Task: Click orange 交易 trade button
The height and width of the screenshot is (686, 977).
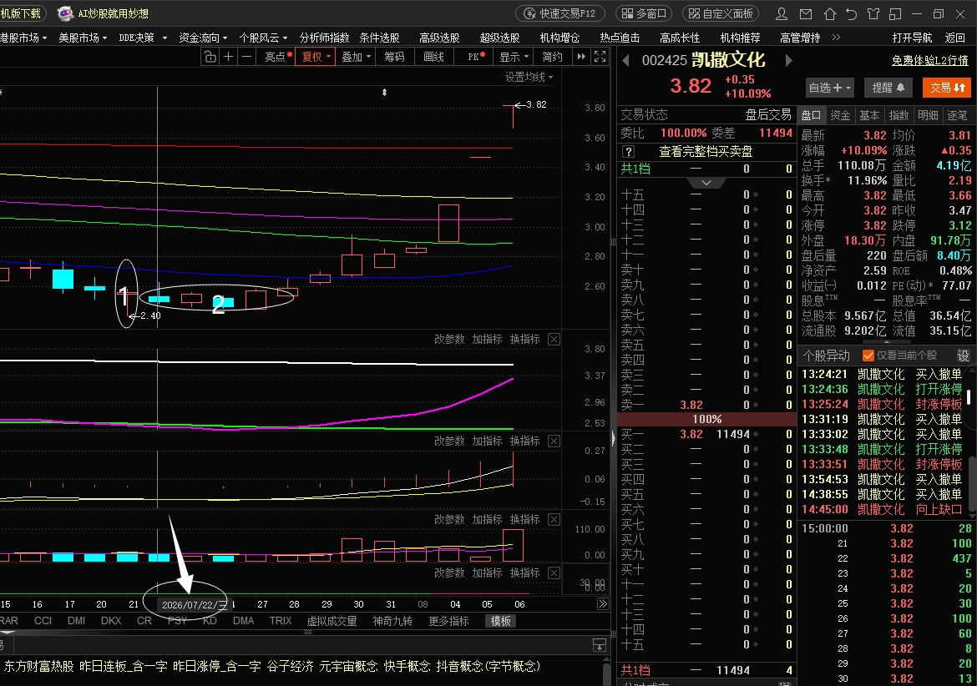Action: point(947,88)
